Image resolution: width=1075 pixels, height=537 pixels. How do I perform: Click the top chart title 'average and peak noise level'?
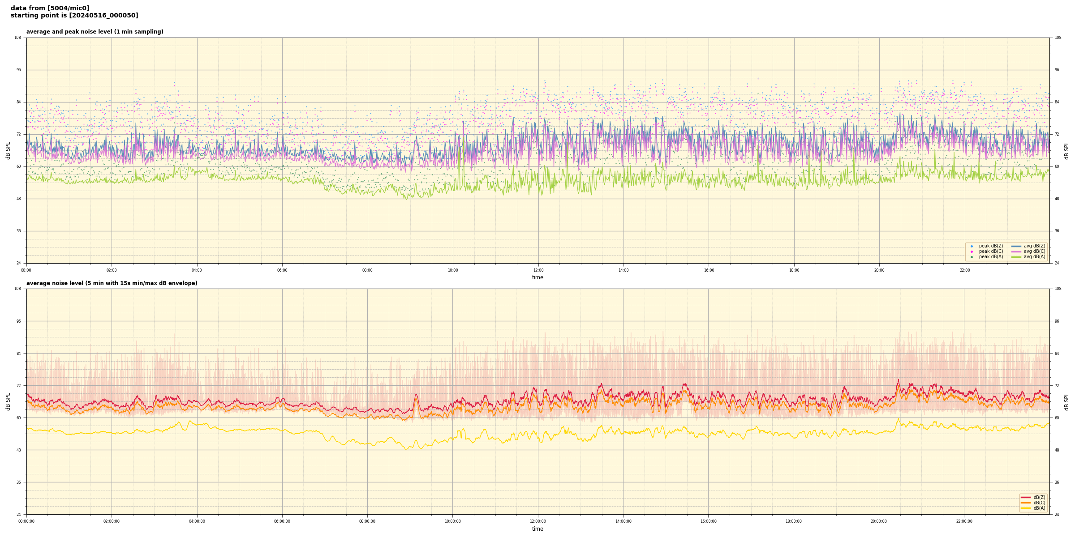(95, 32)
